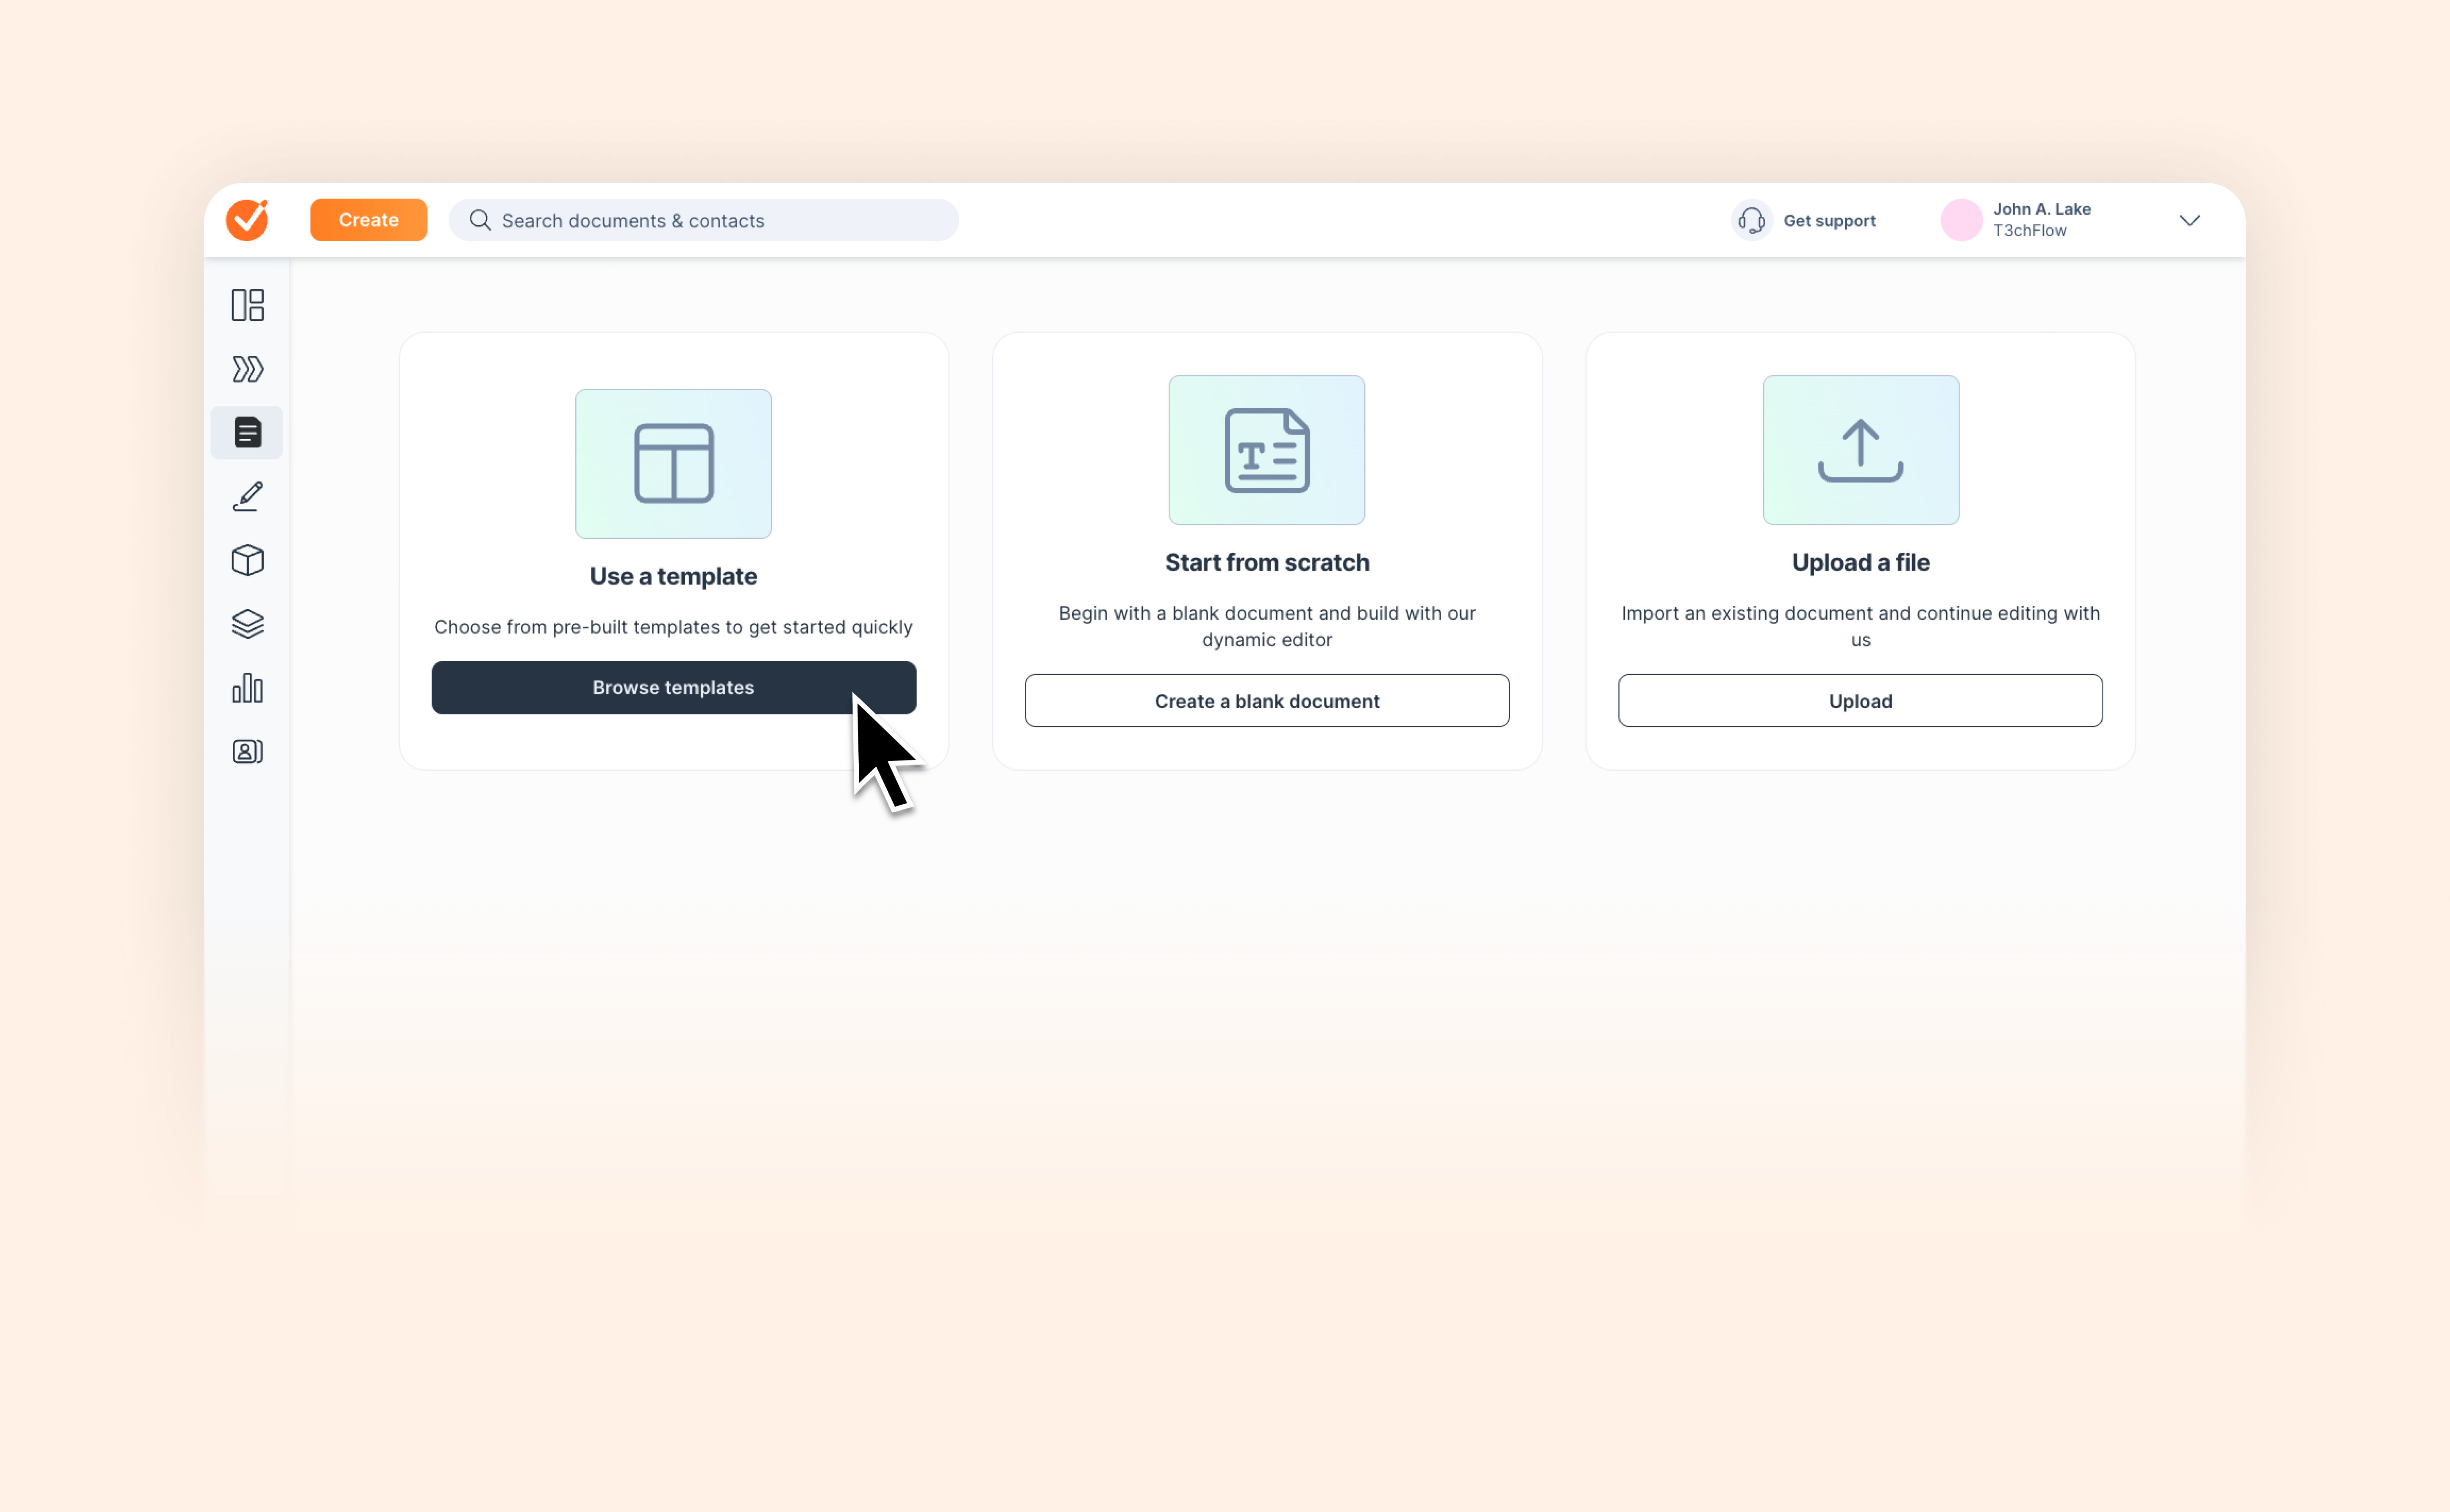Open the Reports bar-chart sidebar icon
The width and height of the screenshot is (2450, 1512).
(x=247, y=688)
